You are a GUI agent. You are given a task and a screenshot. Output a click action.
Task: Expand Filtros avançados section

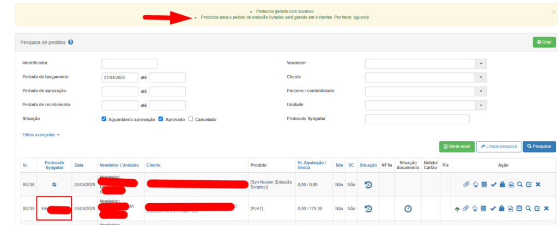[x=41, y=135]
